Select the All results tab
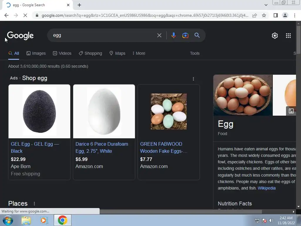This screenshot has width=301, height=226. pos(14,54)
